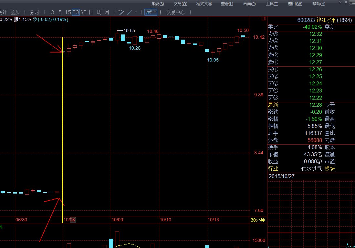Switch to 60-minute period
This screenshot has width=355, height=248.
pos(83,12)
